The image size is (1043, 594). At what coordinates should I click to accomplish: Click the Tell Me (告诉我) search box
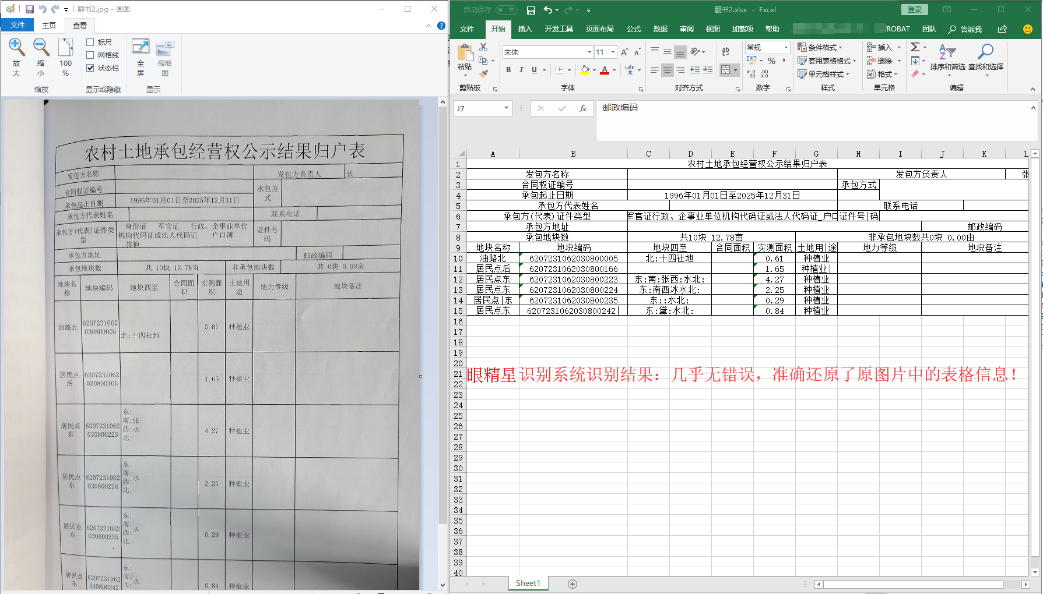tap(966, 29)
